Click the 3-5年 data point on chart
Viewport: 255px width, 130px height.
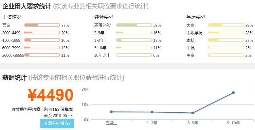point(193,113)
